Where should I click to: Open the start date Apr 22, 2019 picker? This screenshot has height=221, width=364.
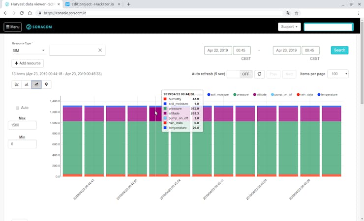click(x=218, y=50)
